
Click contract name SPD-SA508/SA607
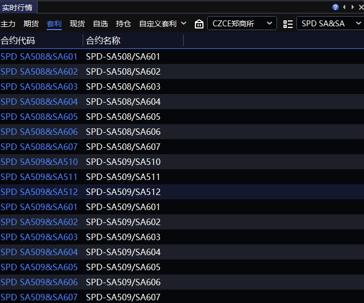click(x=123, y=147)
